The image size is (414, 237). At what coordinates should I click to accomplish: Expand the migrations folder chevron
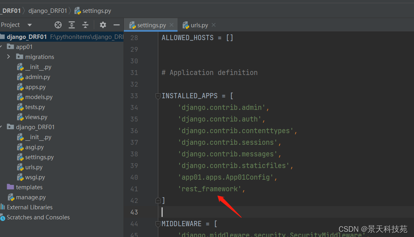coord(8,57)
